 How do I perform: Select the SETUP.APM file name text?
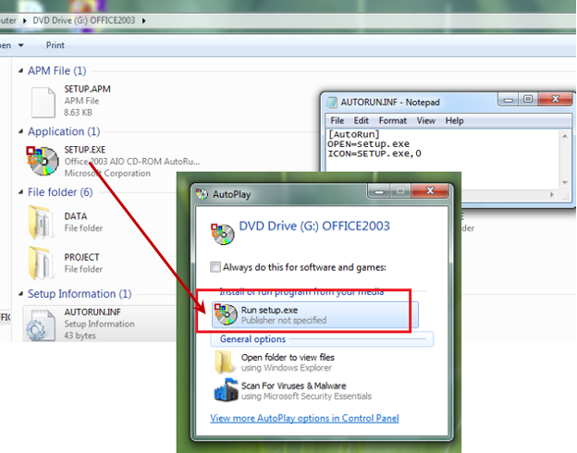[87, 89]
